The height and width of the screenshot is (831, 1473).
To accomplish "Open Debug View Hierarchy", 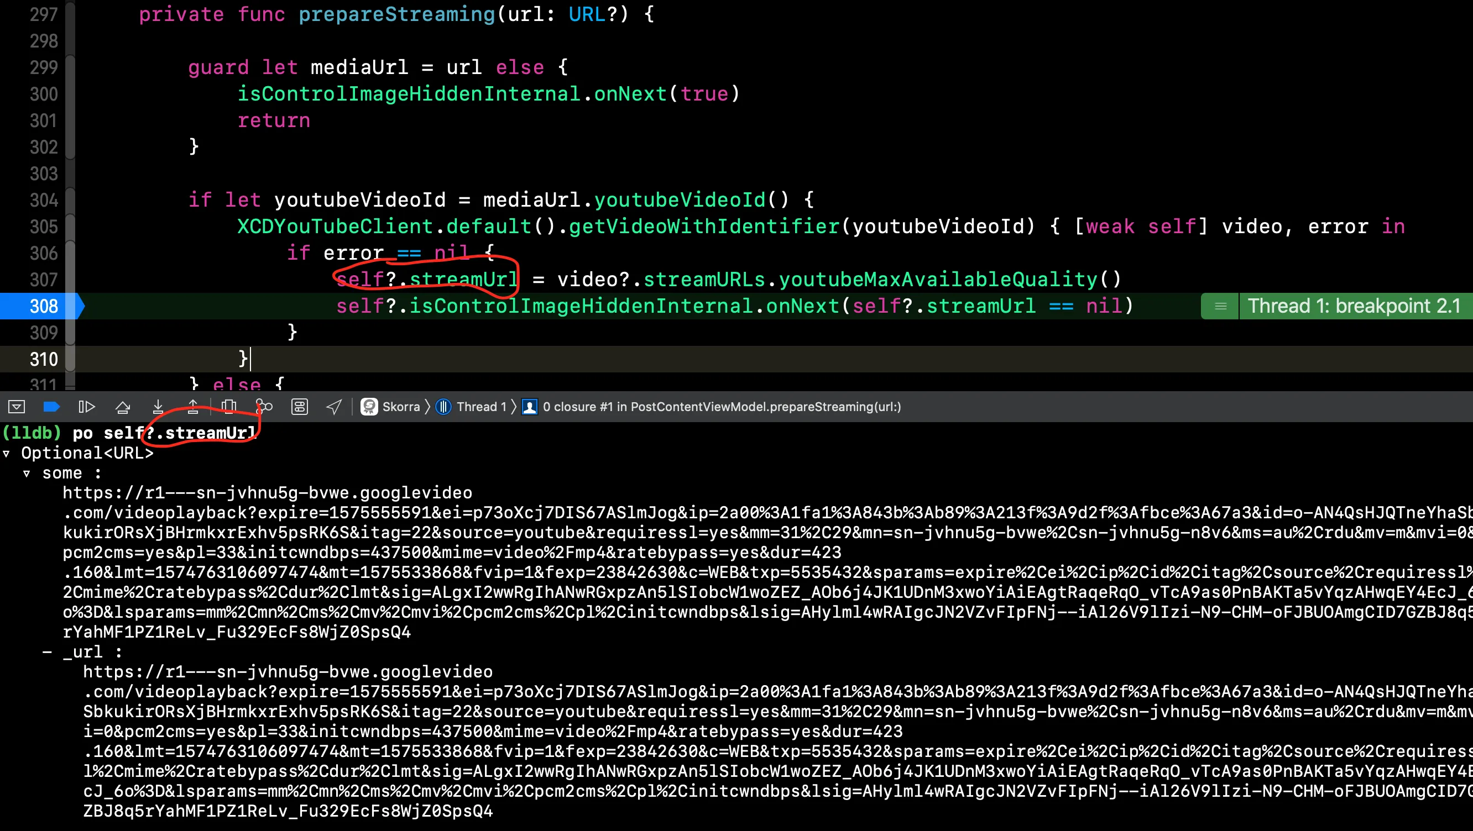I will pyautogui.click(x=229, y=407).
